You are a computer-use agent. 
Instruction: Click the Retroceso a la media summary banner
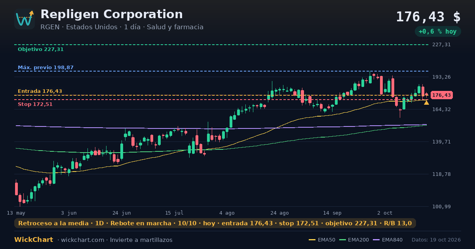[215, 223]
